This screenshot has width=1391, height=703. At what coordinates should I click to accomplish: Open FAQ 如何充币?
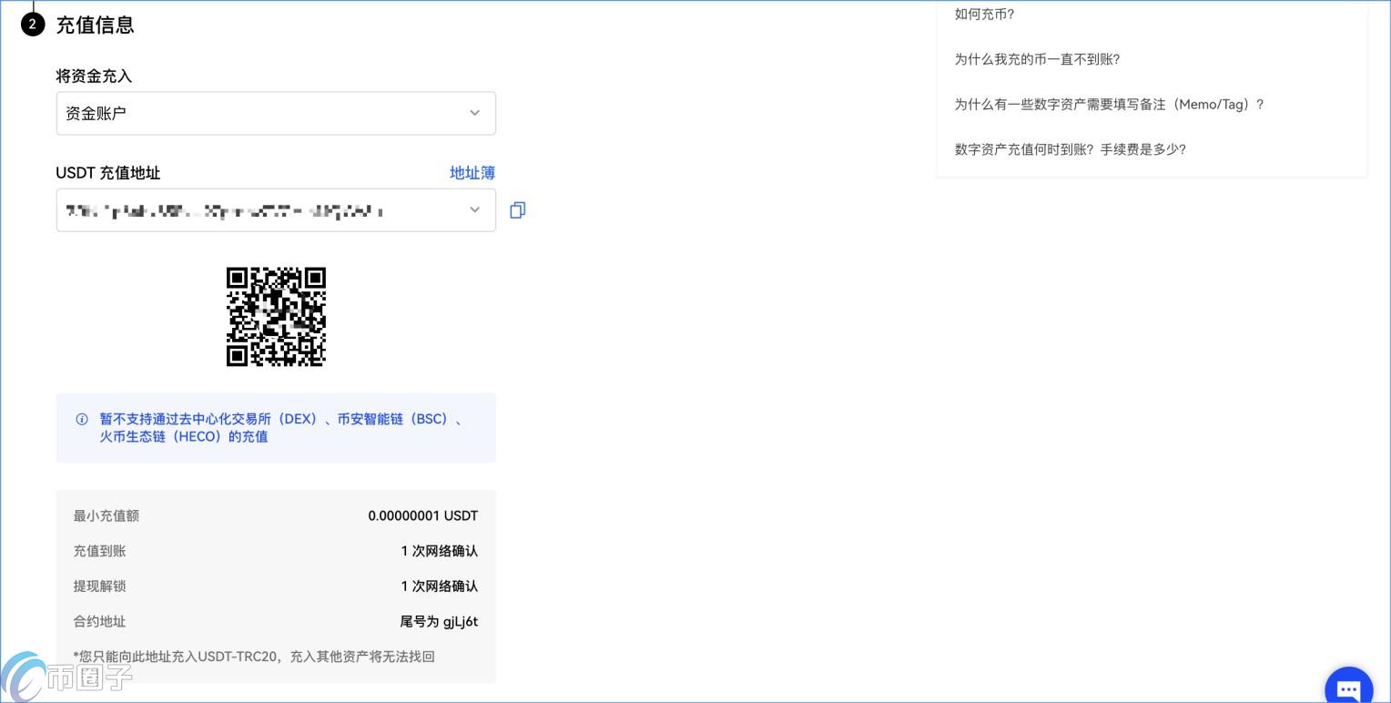click(x=984, y=14)
